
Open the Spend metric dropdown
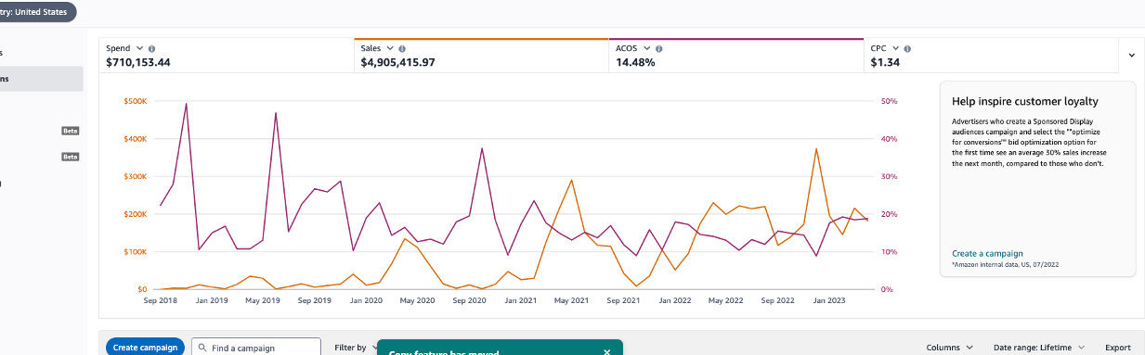(x=139, y=47)
